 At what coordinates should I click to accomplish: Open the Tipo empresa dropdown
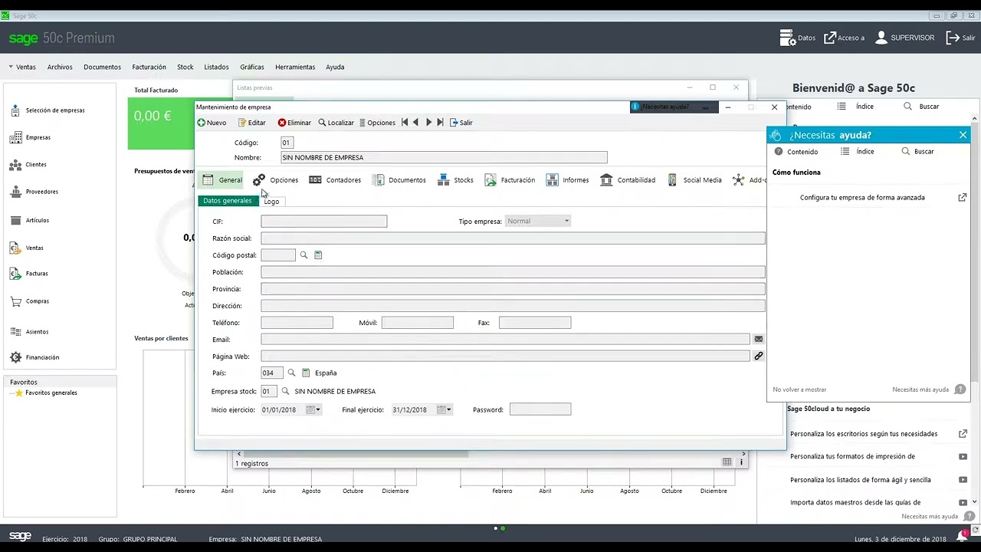click(537, 222)
